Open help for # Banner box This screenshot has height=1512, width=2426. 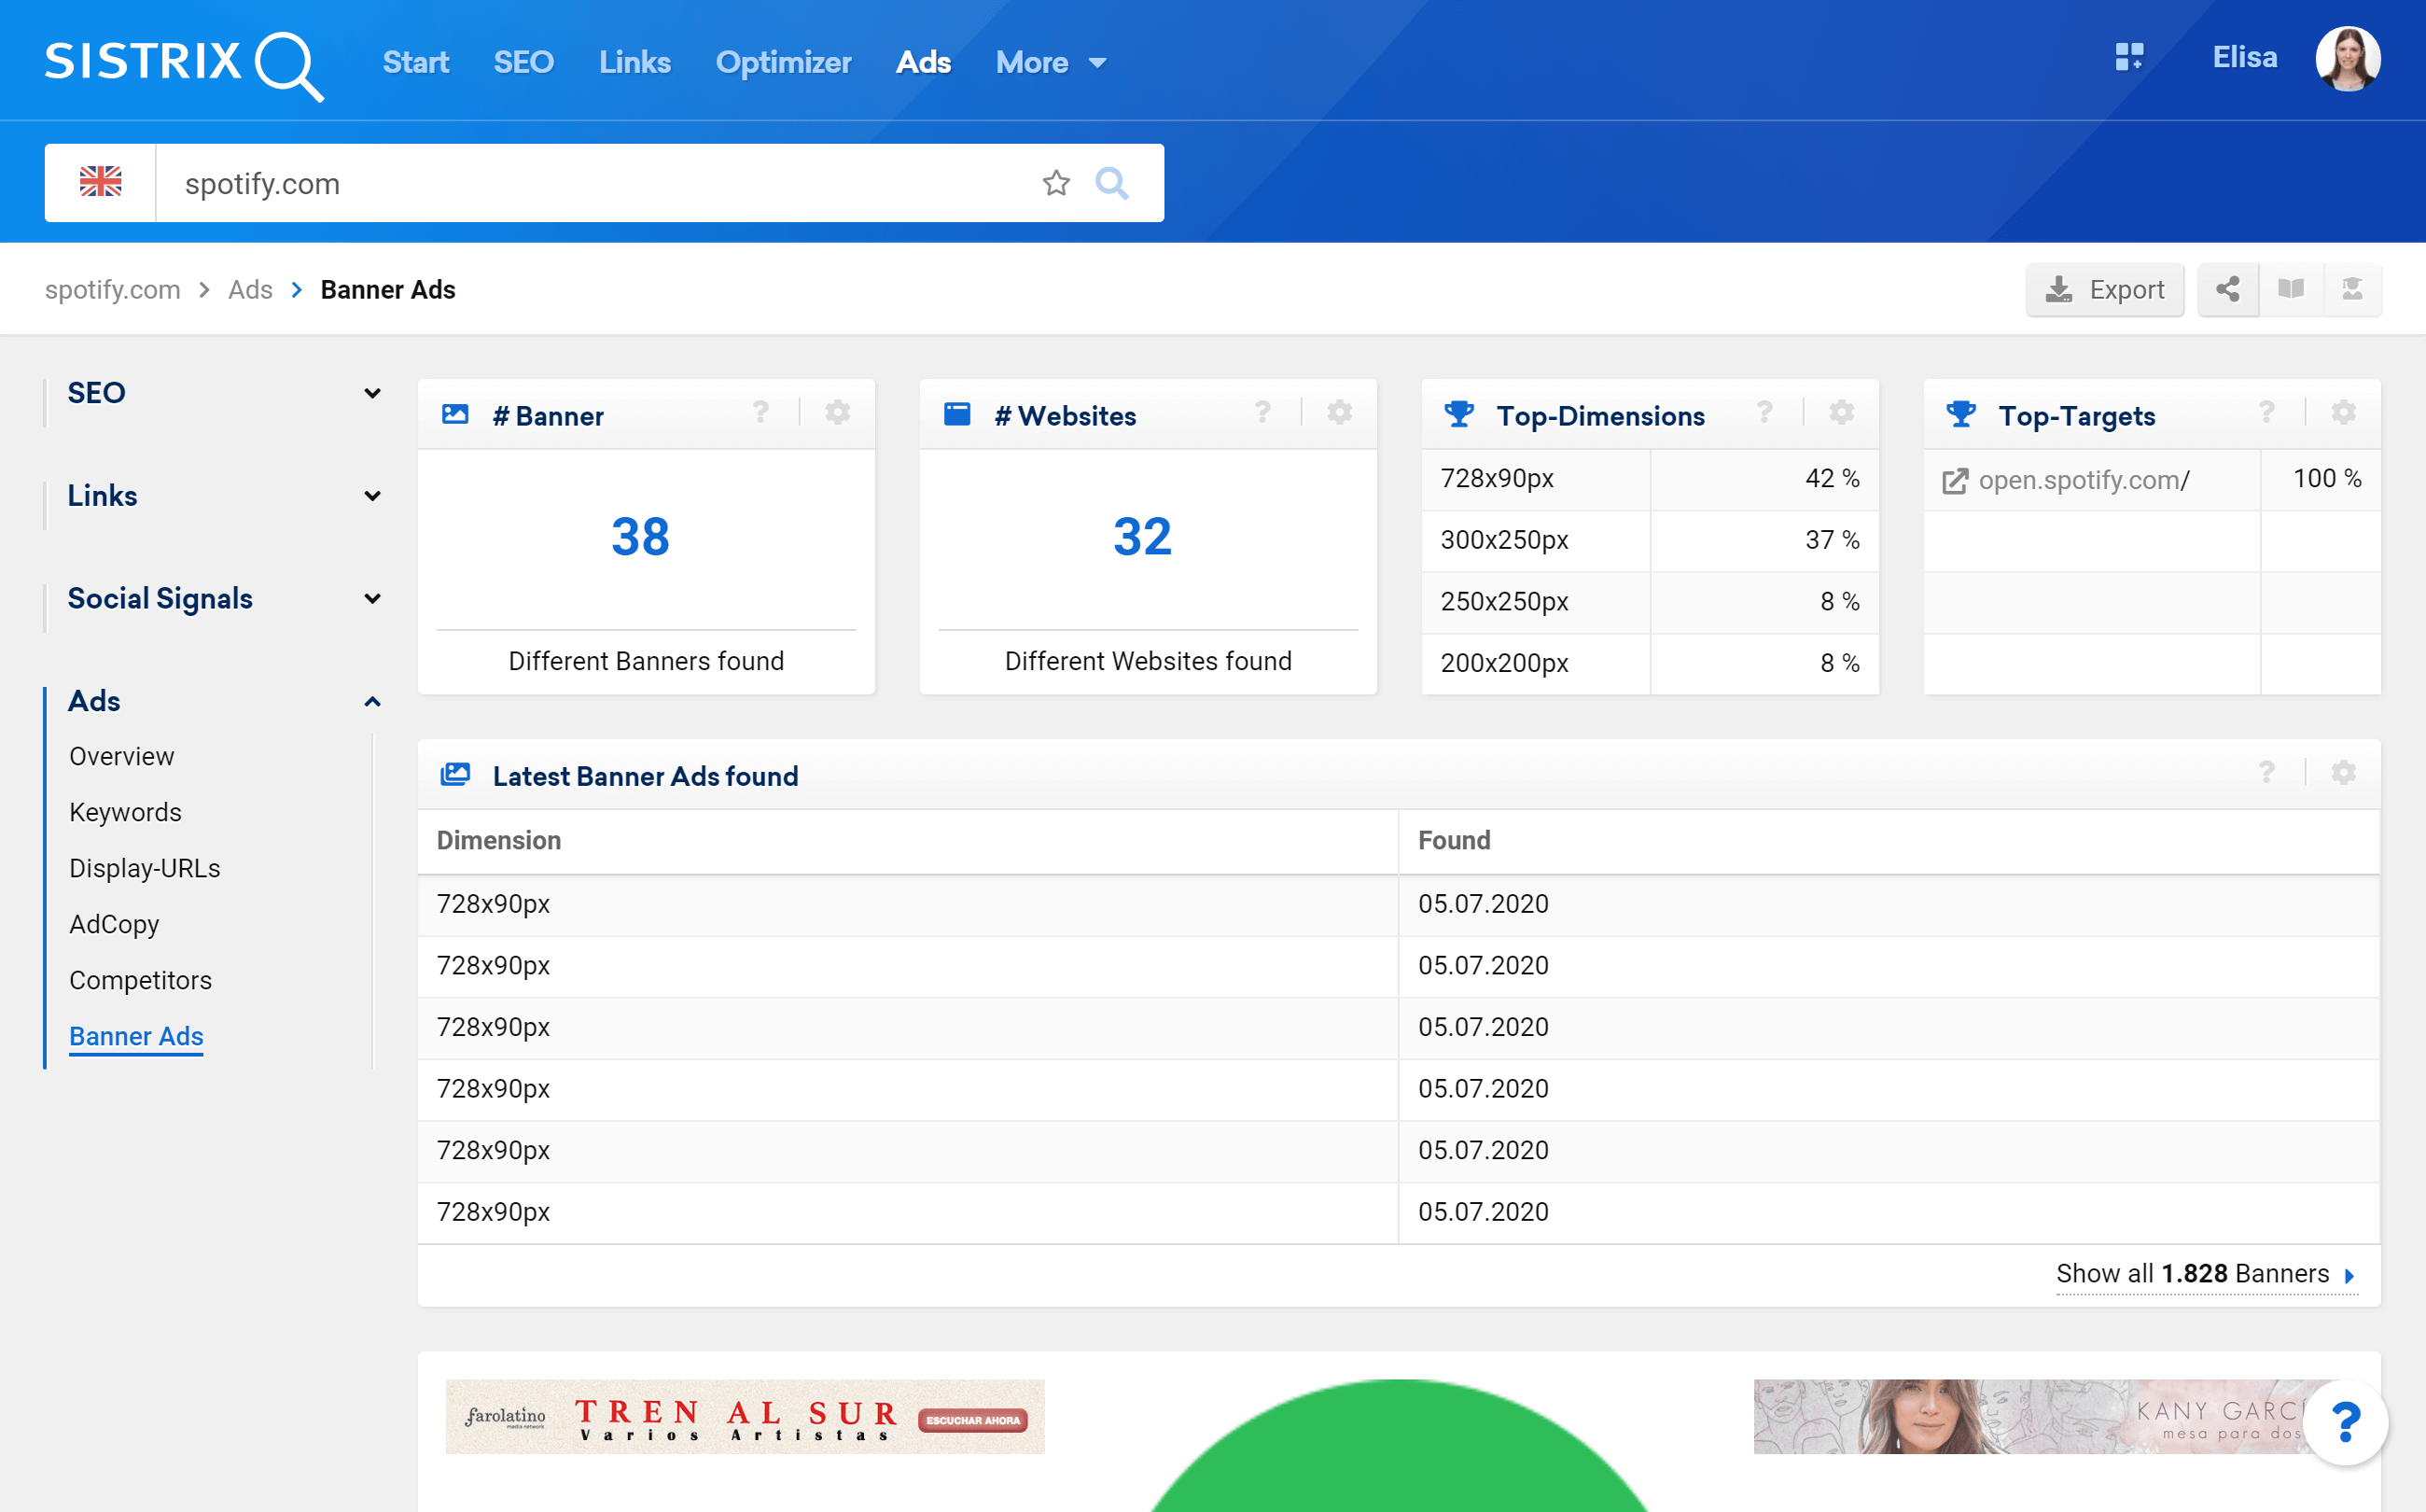pyautogui.click(x=760, y=412)
